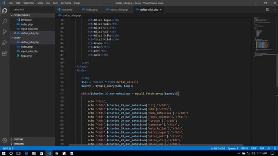Open Task View on the taskbar
The height and width of the screenshot is (156, 278).
point(18,153)
